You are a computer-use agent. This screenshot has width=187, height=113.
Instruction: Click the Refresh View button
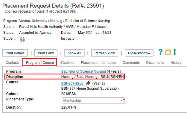coord(105,53)
